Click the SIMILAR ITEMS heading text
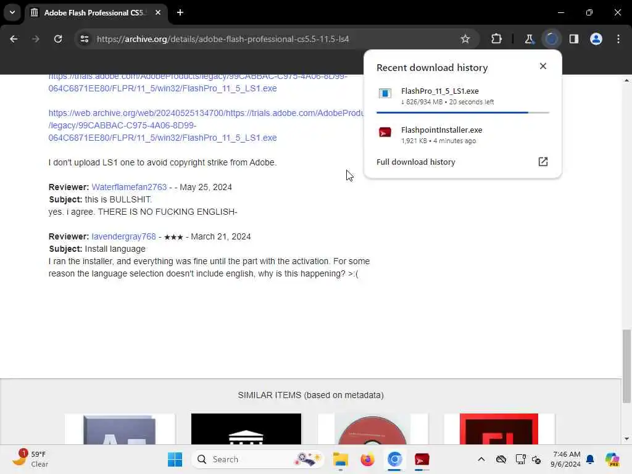 pos(310,395)
